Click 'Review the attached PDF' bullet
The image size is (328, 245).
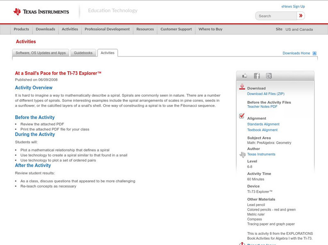pyautogui.click(x=42, y=124)
